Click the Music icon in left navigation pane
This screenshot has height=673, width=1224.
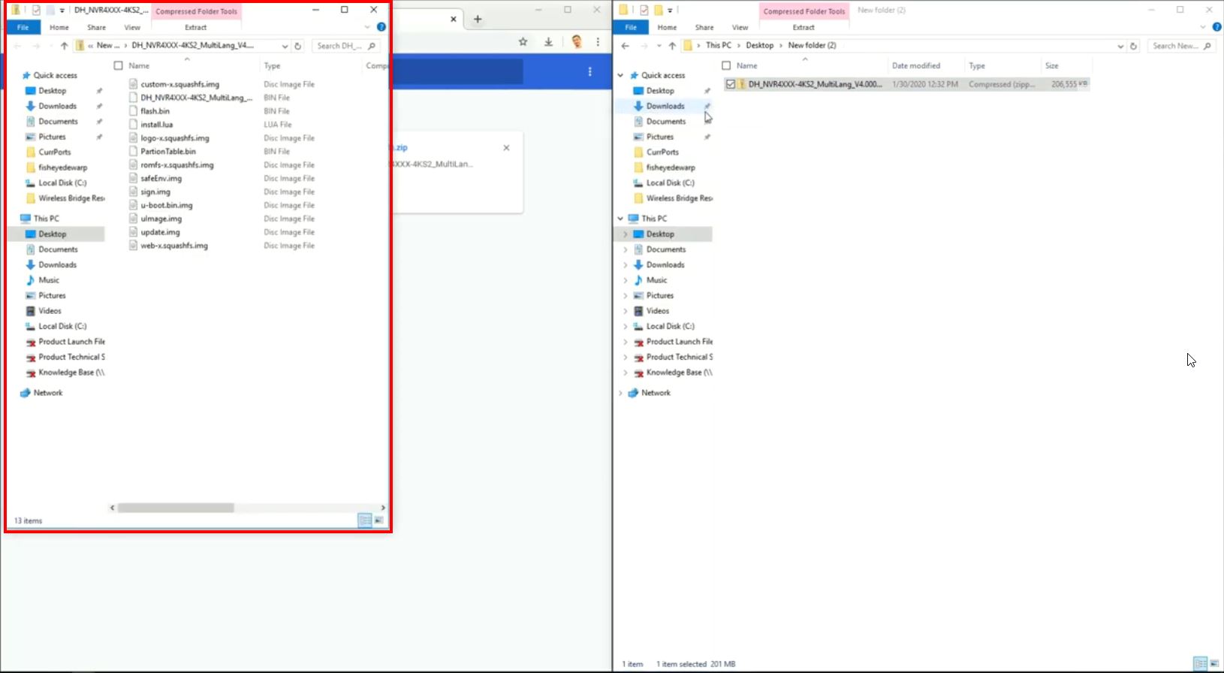[31, 280]
